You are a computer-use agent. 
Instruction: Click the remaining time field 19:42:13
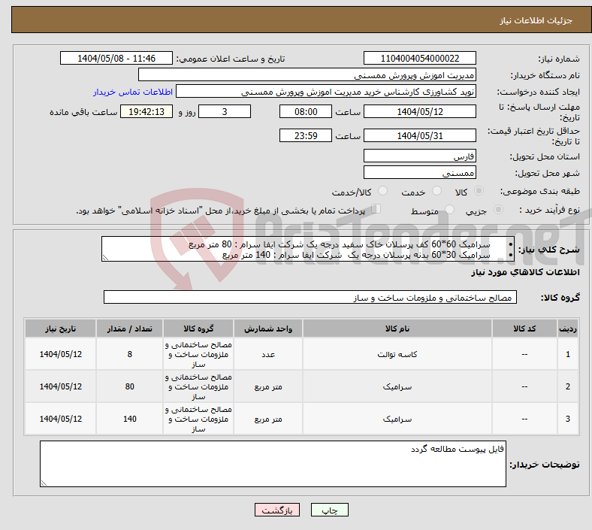click(146, 111)
